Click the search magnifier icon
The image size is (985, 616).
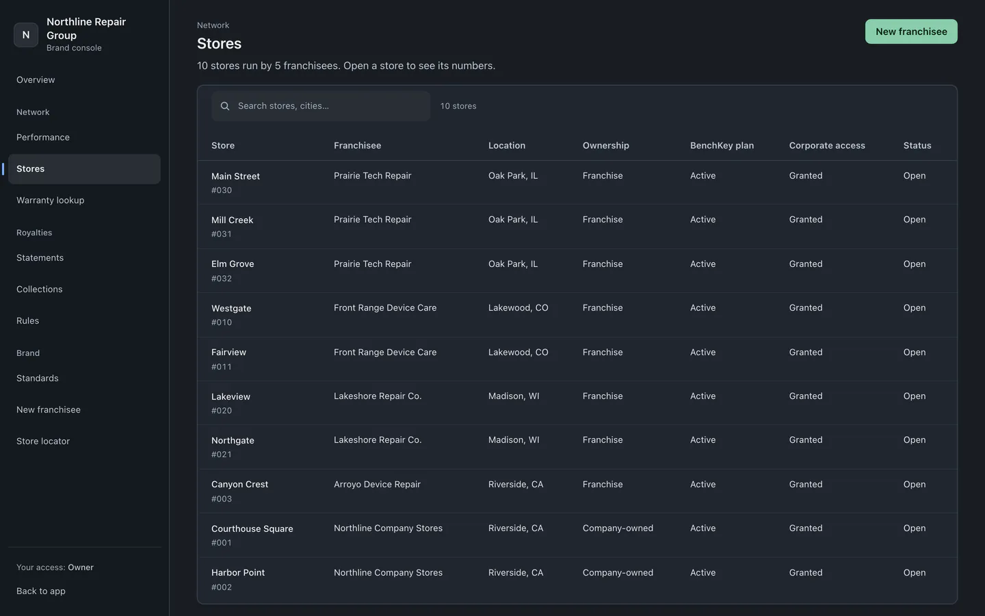pyautogui.click(x=225, y=106)
